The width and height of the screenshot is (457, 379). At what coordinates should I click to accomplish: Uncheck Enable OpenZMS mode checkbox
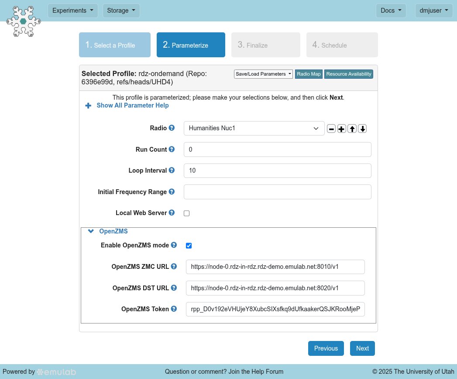pos(189,246)
